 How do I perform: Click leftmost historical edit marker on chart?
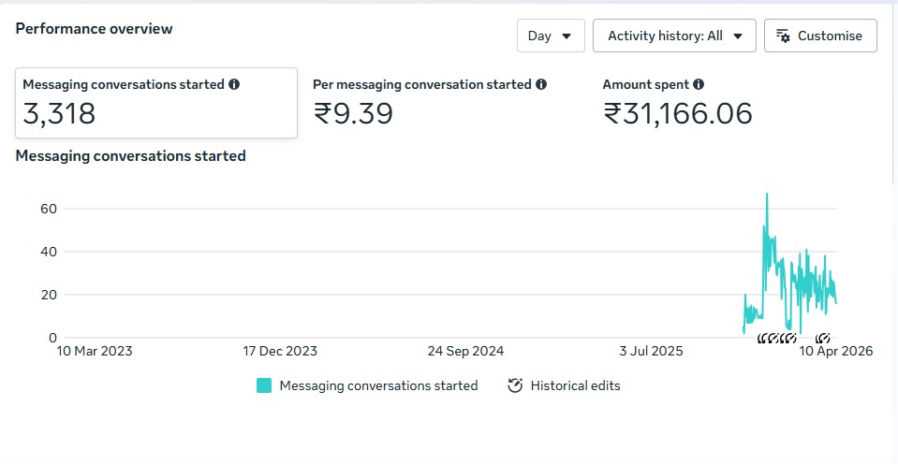coord(763,338)
